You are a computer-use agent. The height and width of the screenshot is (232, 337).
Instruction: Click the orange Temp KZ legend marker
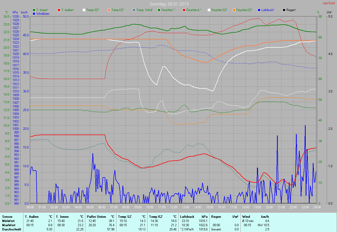click(109, 10)
